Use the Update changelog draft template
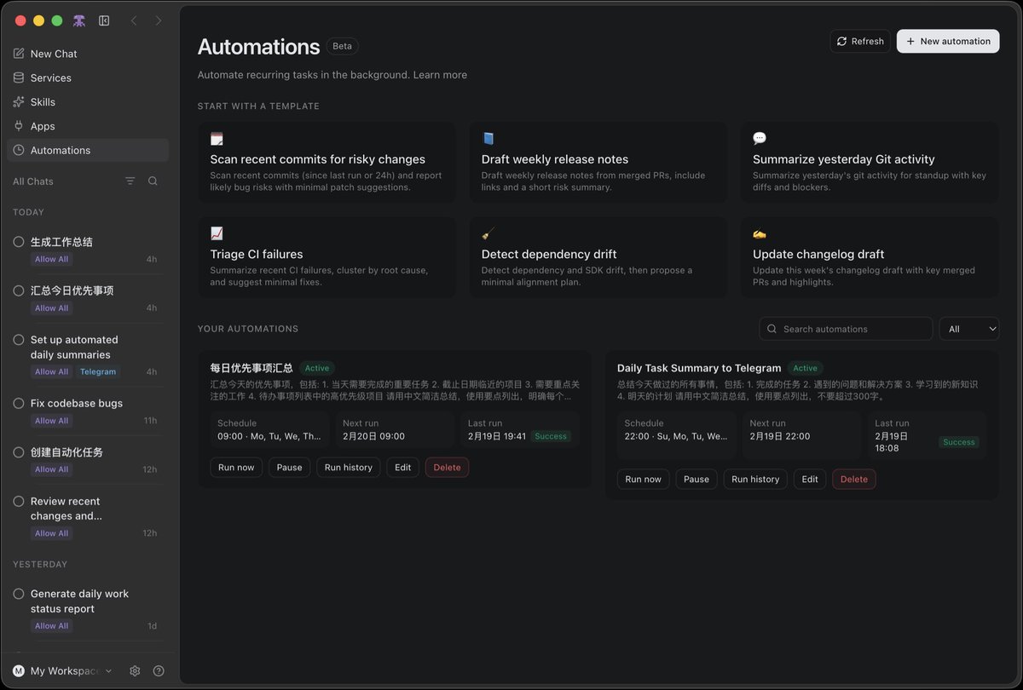The width and height of the screenshot is (1023, 690). tap(870, 257)
